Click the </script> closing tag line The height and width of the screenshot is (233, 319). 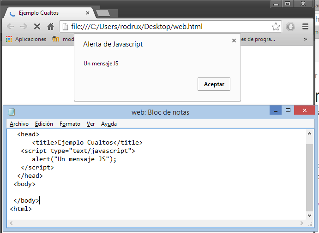coord(37,168)
